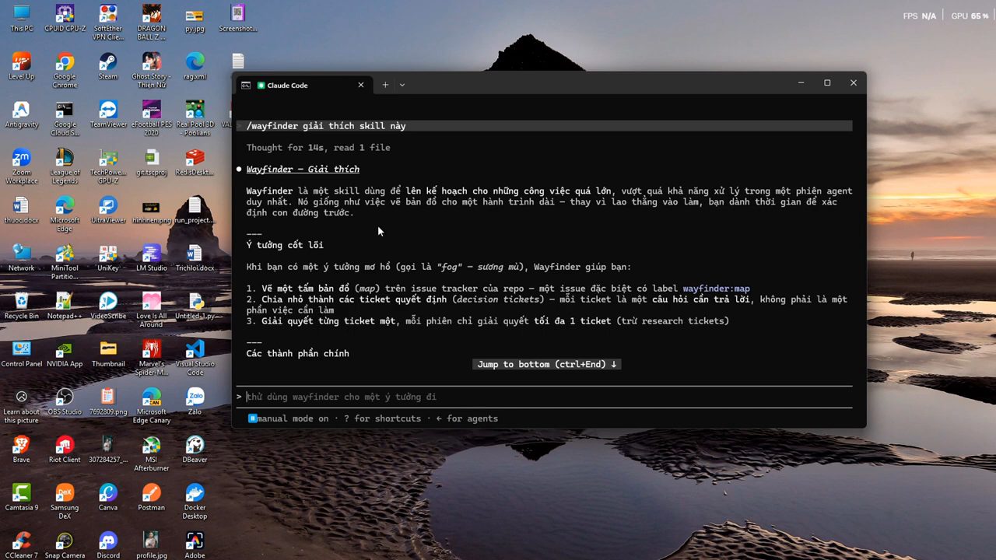
Task: Select the thuoc.docx file on desktop
Action: point(21,210)
